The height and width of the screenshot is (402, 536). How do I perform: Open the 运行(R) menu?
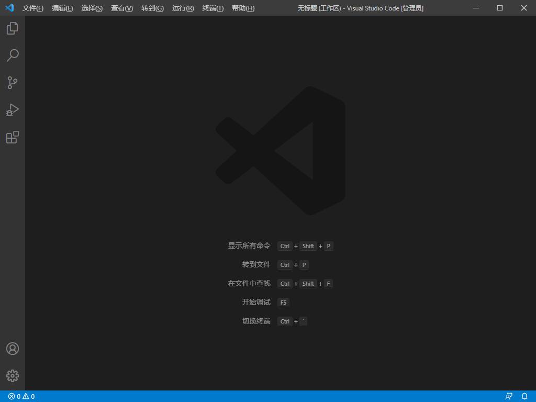point(183,8)
